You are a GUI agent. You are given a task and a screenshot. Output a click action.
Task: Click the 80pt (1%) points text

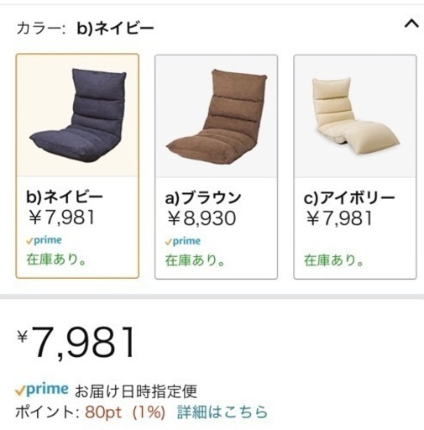[125, 412]
